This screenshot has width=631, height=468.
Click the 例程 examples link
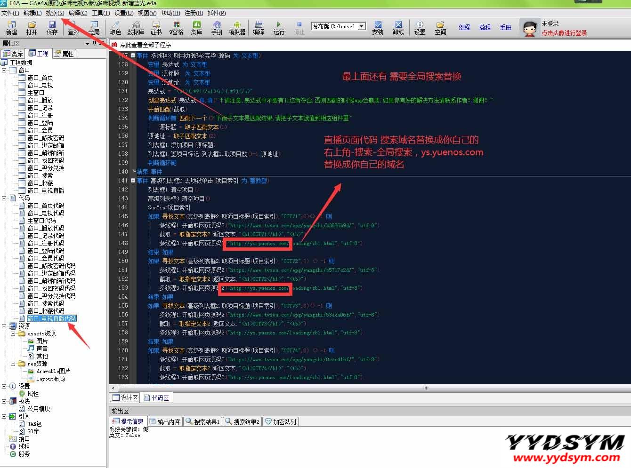tap(464, 27)
